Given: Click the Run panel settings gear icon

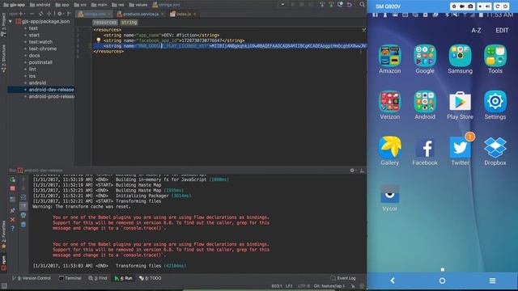Looking at the screenshot, I should pyautogui.click(x=352, y=171).
